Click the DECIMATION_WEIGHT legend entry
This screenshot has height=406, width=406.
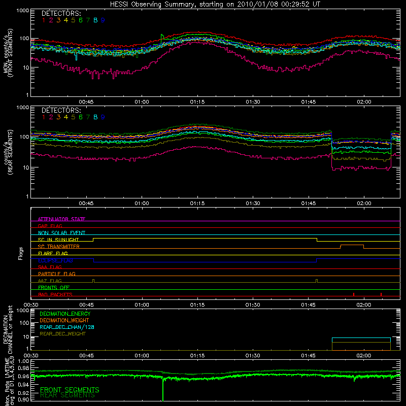coord(64,320)
